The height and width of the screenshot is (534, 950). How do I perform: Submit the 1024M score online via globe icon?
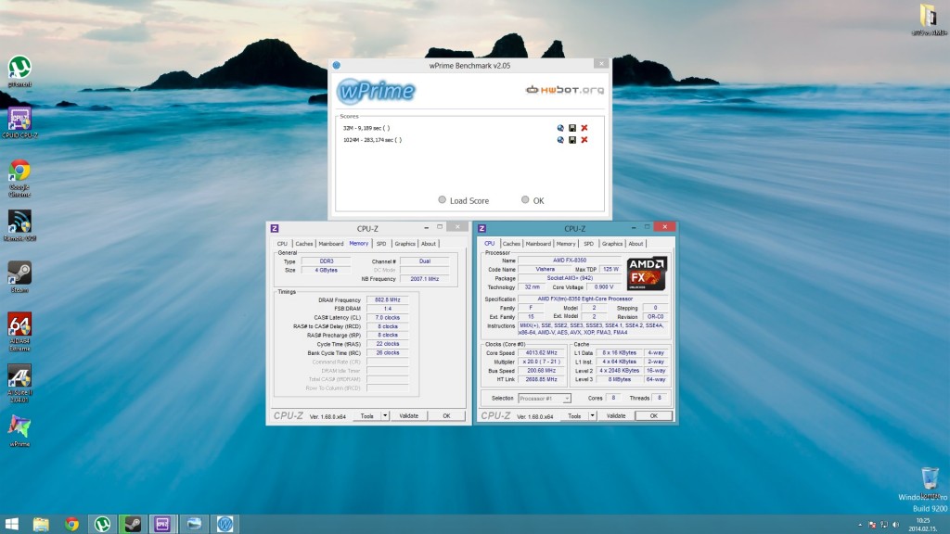click(x=560, y=140)
